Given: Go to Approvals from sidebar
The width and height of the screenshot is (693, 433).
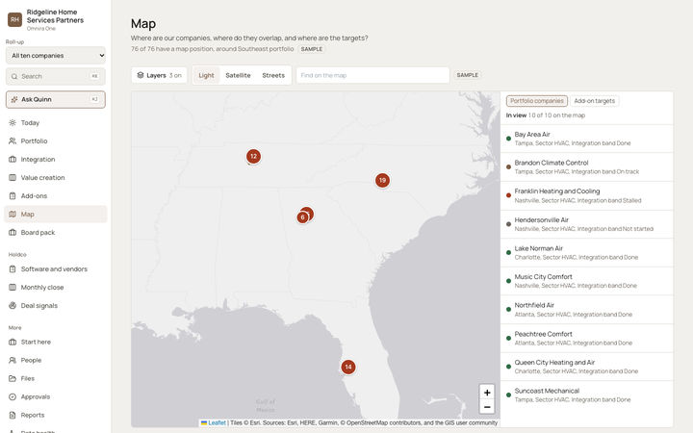Looking at the screenshot, I should pyautogui.click(x=56, y=396).
